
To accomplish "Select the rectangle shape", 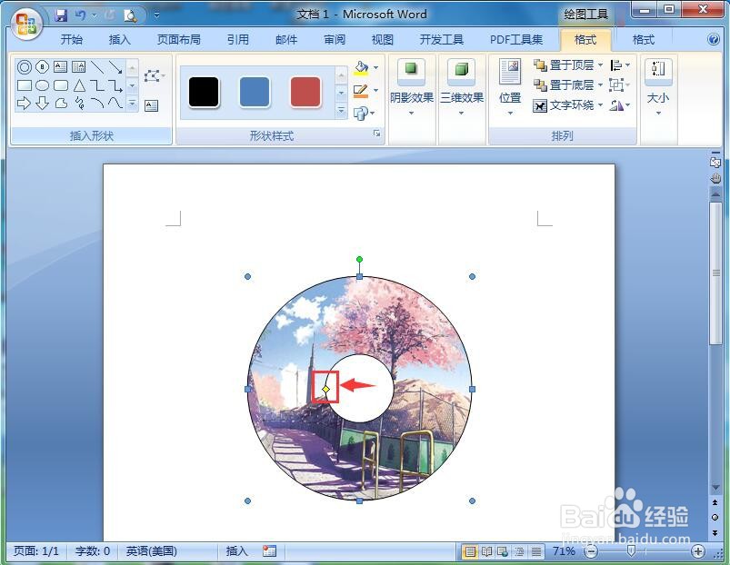I will (25, 85).
